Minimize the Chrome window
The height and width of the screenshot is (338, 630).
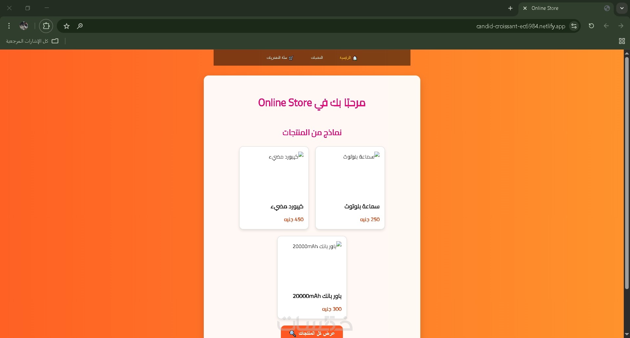click(x=47, y=8)
